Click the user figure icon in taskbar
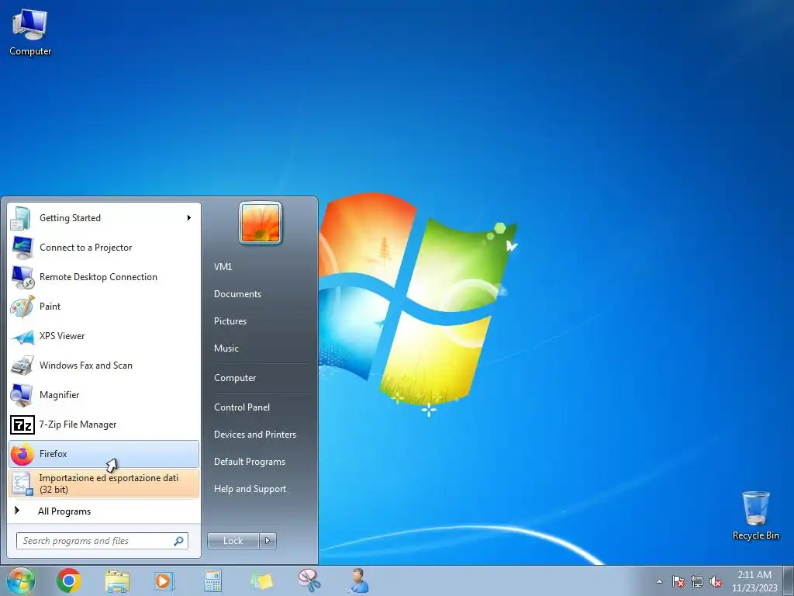This screenshot has width=794, height=596. pos(358,580)
